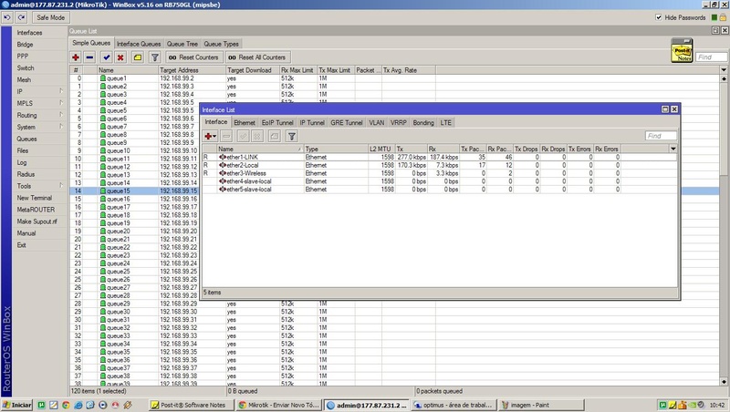Viewport: 730px width, 412px height.
Task: Click the Remove (minus) icon in Queue List
Action: tap(91, 57)
